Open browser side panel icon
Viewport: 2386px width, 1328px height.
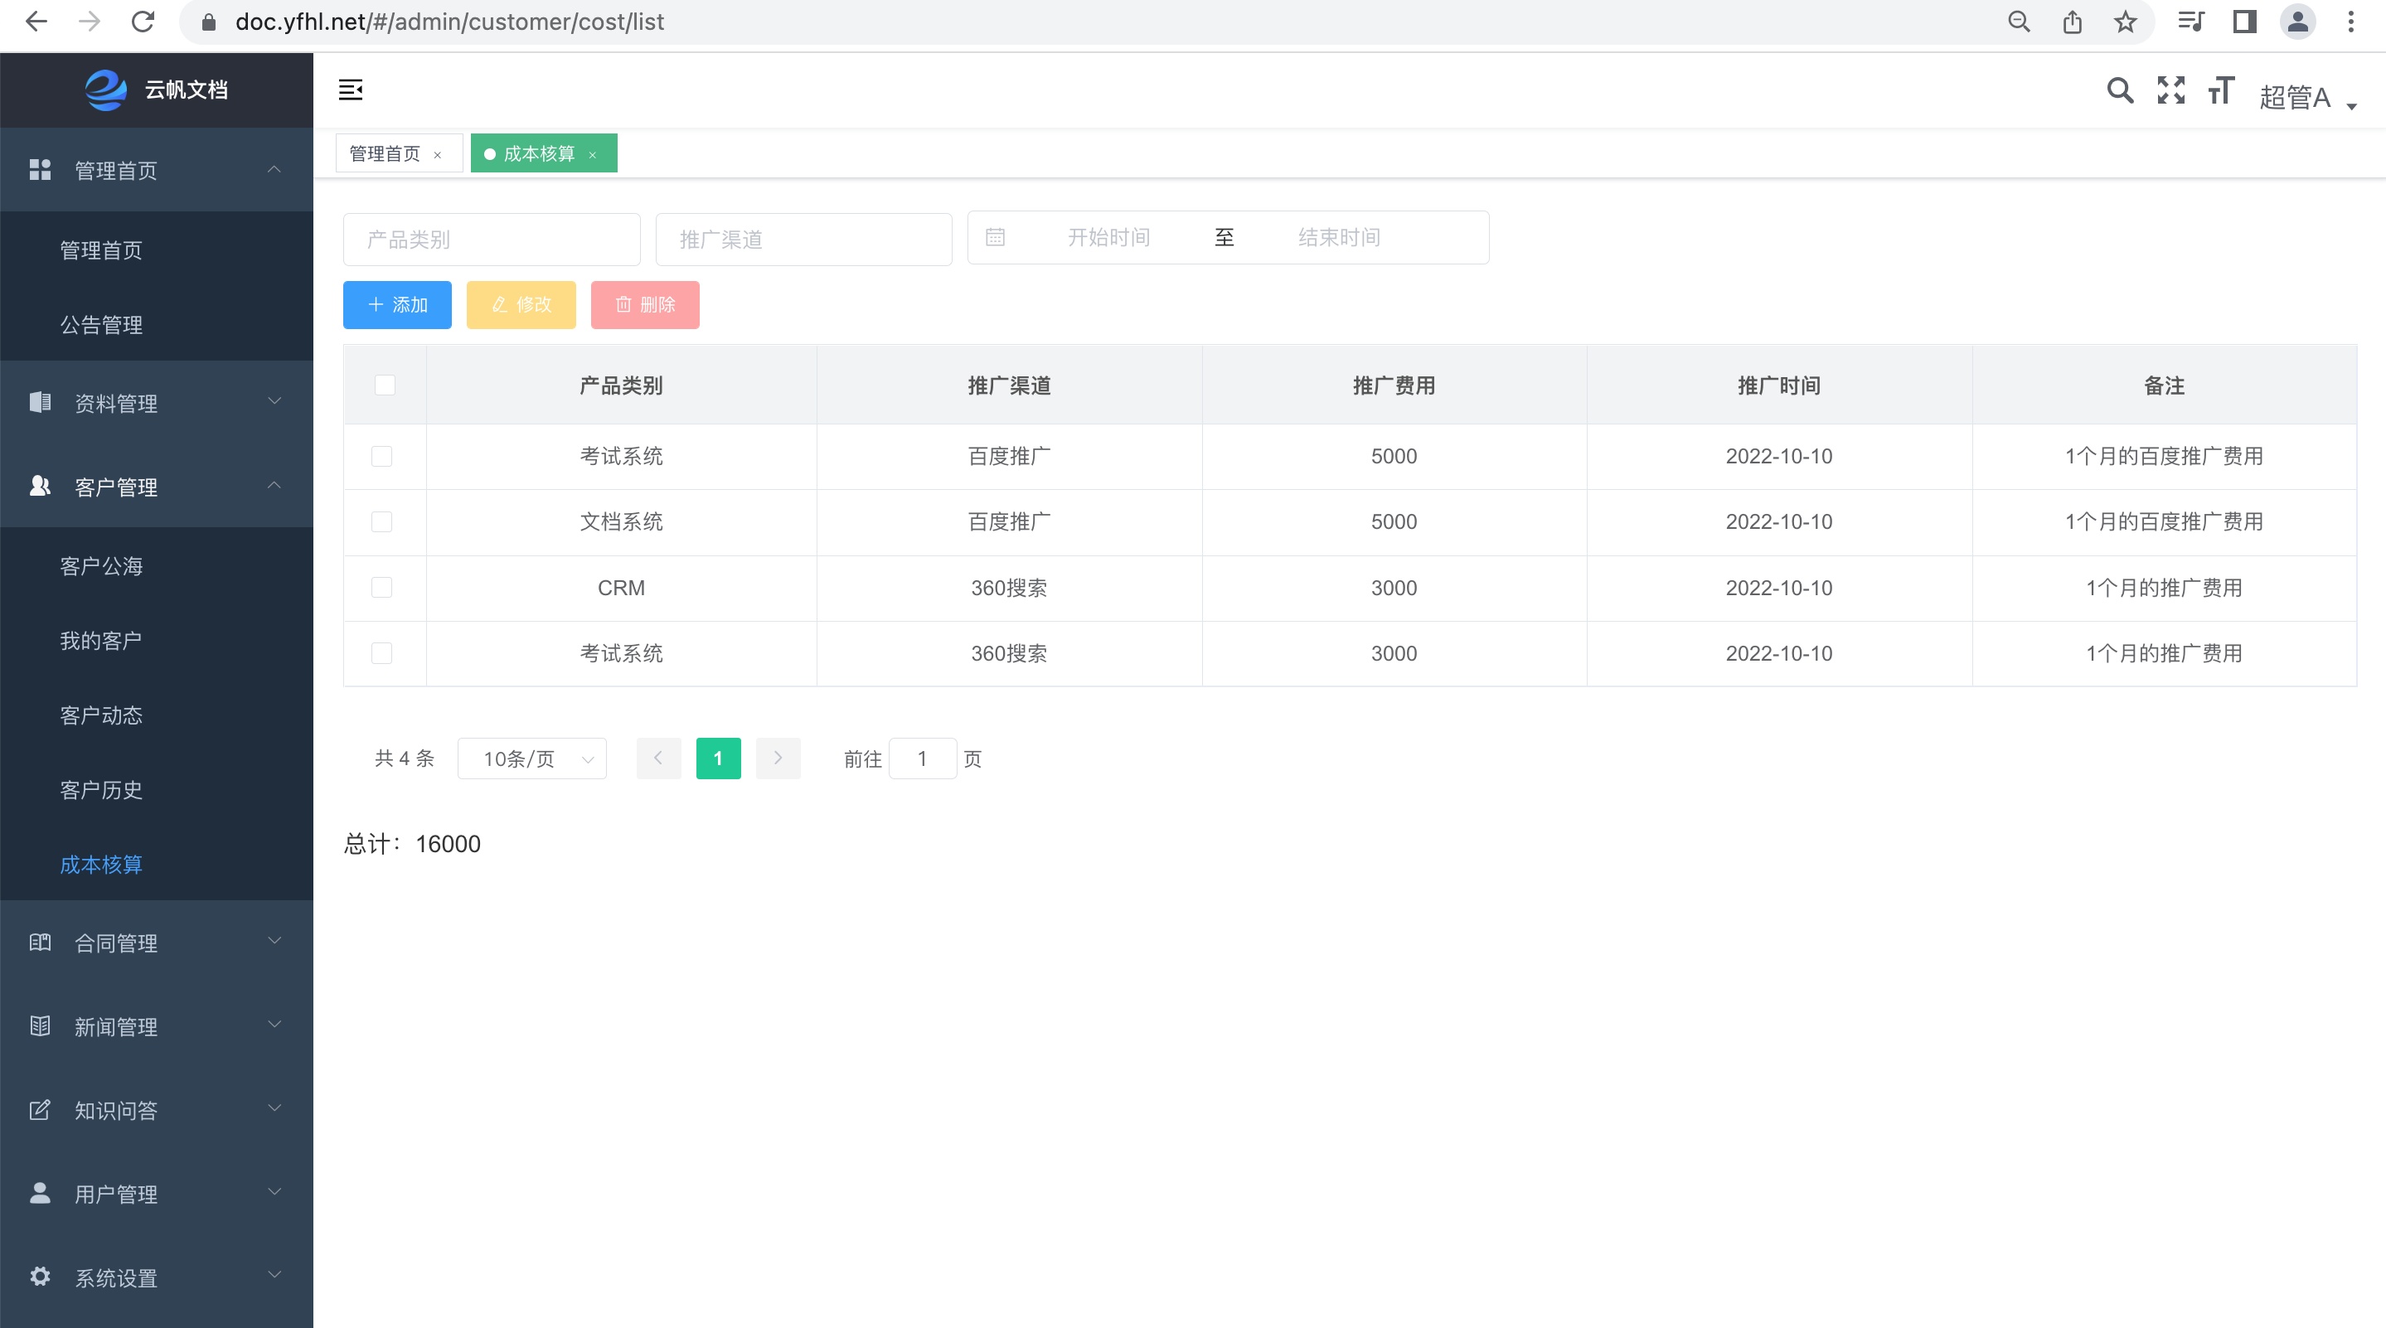pos(2244,22)
